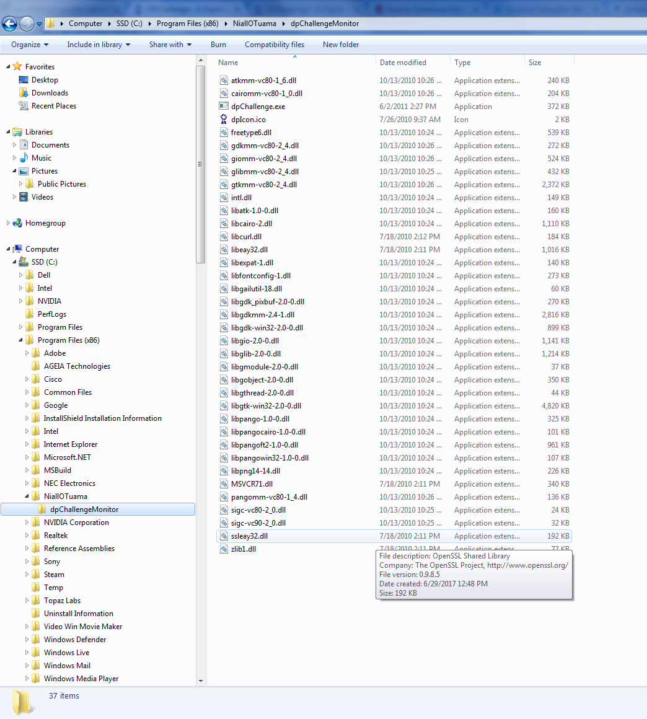
Task: Collapse the Program Files (x86) tree node
Action: [20, 340]
